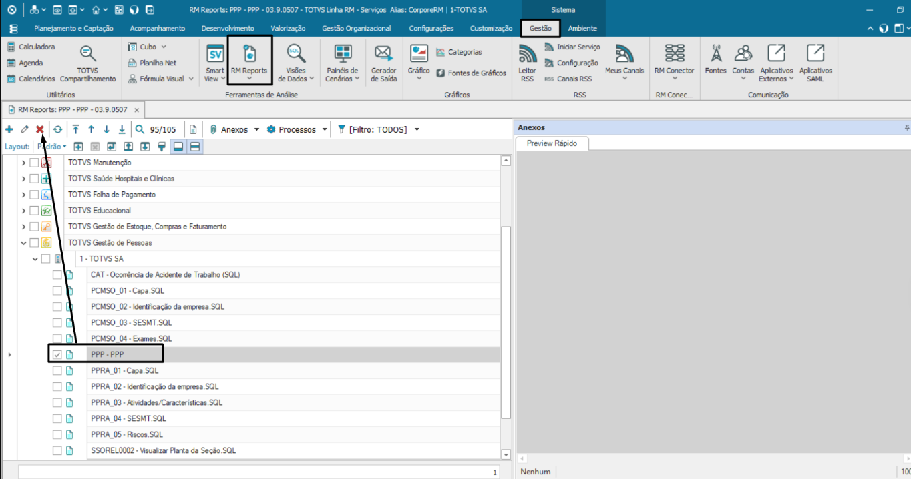This screenshot has height=479, width=911.
Task: Open the Agenda utility
Action: (x=25, y=63)
